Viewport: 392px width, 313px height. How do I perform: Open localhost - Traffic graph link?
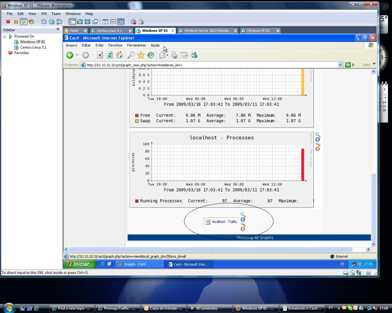224,222
